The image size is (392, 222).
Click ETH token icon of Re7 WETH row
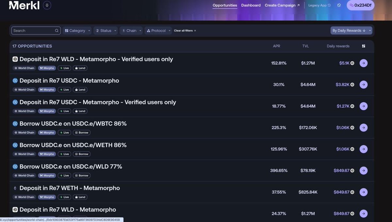click(x=15, y=188)
